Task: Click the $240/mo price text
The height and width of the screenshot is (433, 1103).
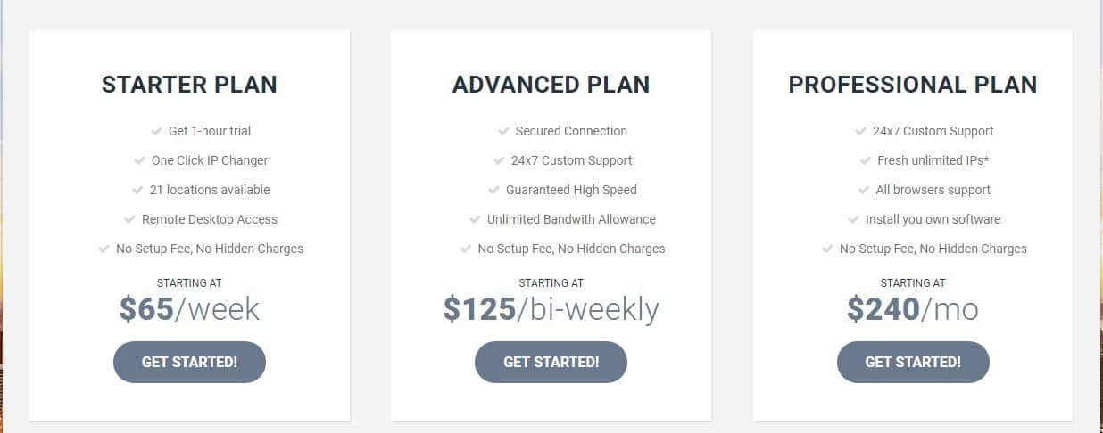Action: [x=913, y=309]
